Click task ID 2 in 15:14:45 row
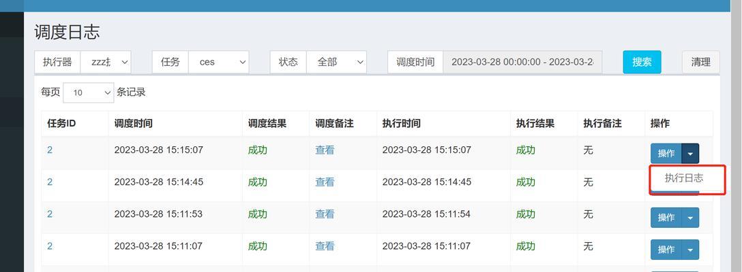The image size is (742, 272). click(50, 182)
